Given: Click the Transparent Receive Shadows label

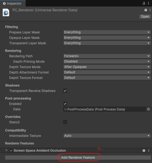Looking at the screenshot, I should click(32, 91).
